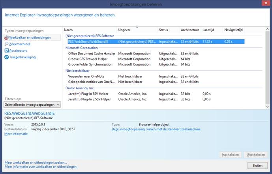Viewport: 272px width, 174px height.
Task: Click the RES.WebGuard.WebGuardIE title in details pane
Action: [x=30, y=113]
